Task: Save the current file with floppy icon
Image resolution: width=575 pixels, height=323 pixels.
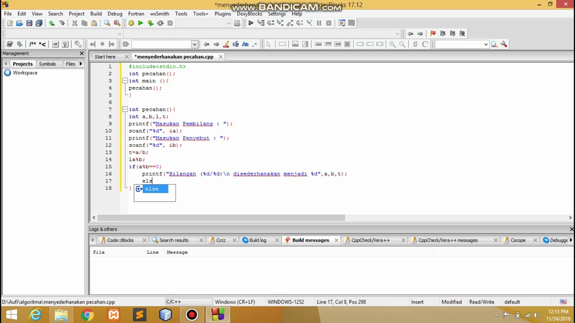Action: [29, 23]
